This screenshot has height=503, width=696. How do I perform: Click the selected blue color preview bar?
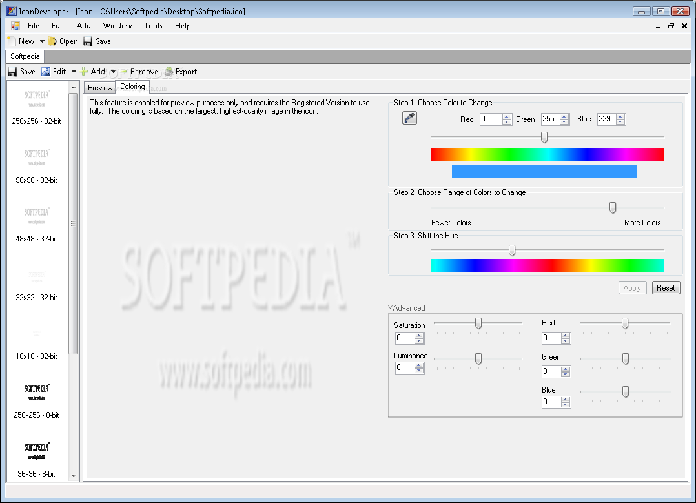[x=544, y=171]
